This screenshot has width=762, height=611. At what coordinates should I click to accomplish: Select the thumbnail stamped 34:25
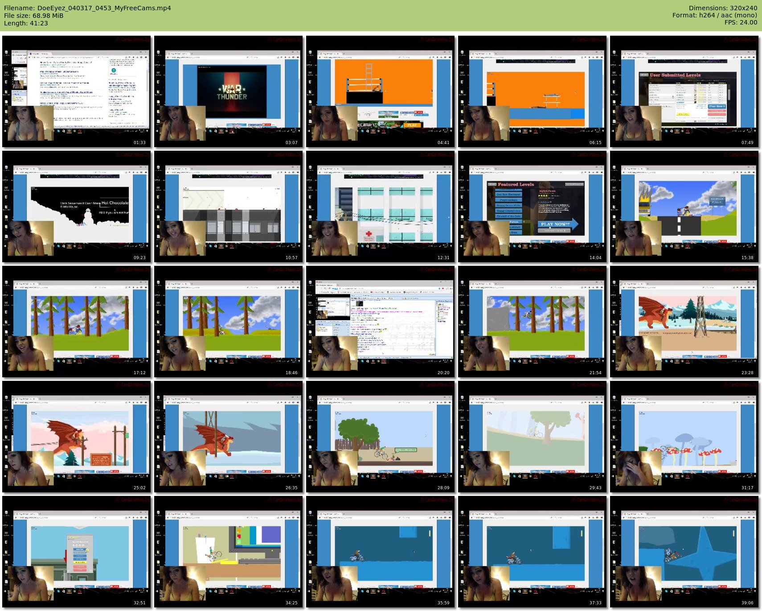tap(229, 552)
